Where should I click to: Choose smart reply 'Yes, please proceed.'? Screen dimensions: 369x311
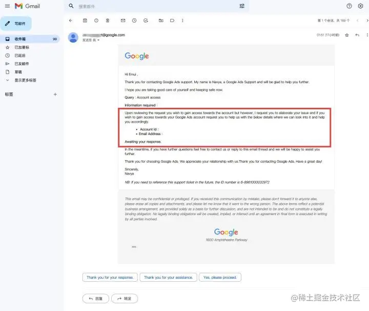220,277
